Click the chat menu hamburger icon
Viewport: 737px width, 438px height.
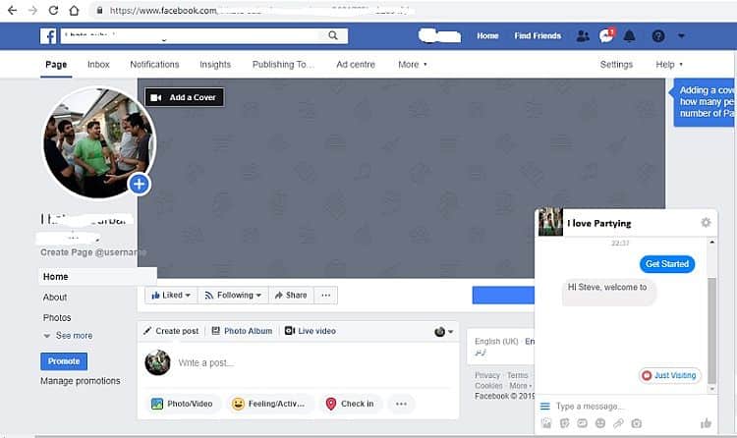coord(544,406)
